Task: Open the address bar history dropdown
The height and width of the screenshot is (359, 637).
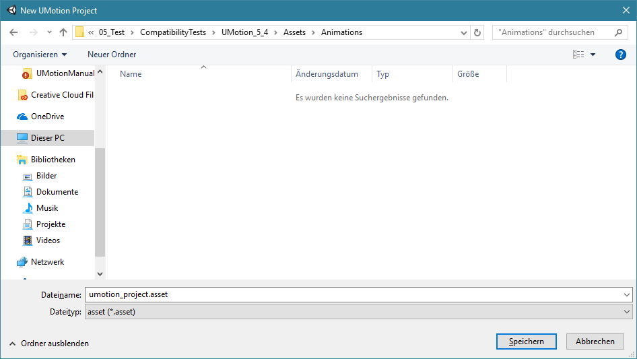Action: pos(464,32)
